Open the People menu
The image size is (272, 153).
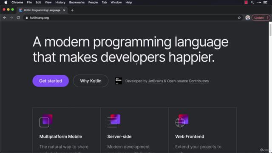[x=93, y=3]
